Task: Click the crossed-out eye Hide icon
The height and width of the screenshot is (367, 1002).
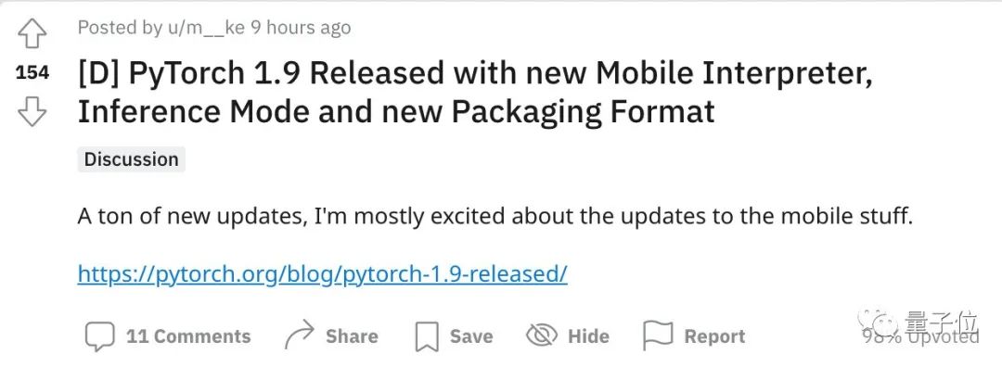Action: coord(541,335)
